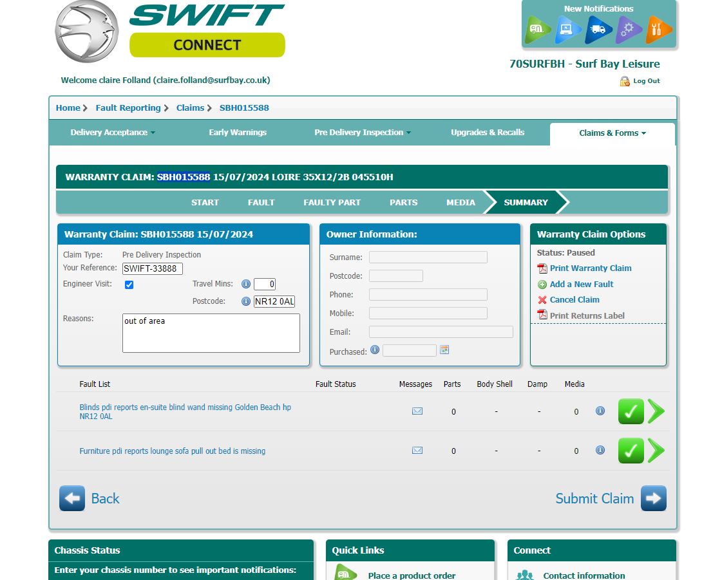This screenshot has height=580, width=722.
Task: Click the Print Warranty Claim link
Action: 590,268
